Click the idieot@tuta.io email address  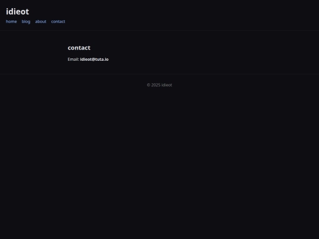tap(95, 60)
